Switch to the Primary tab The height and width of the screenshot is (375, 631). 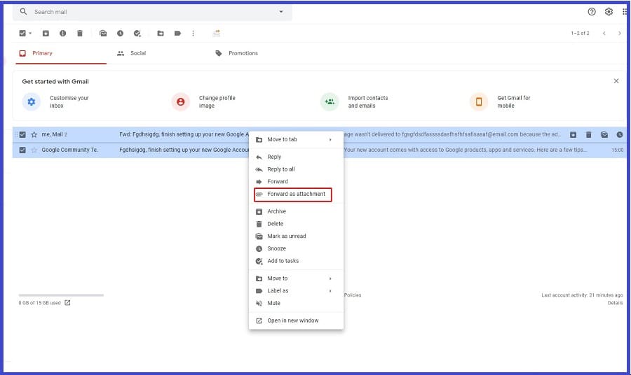pos(61,53)
